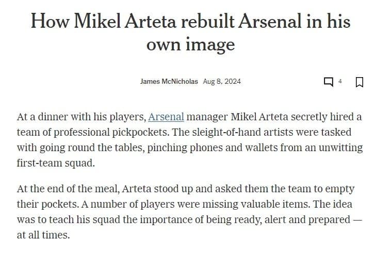Click author name James McNicholas
This screenshot has height=256, width=375.
169,82
